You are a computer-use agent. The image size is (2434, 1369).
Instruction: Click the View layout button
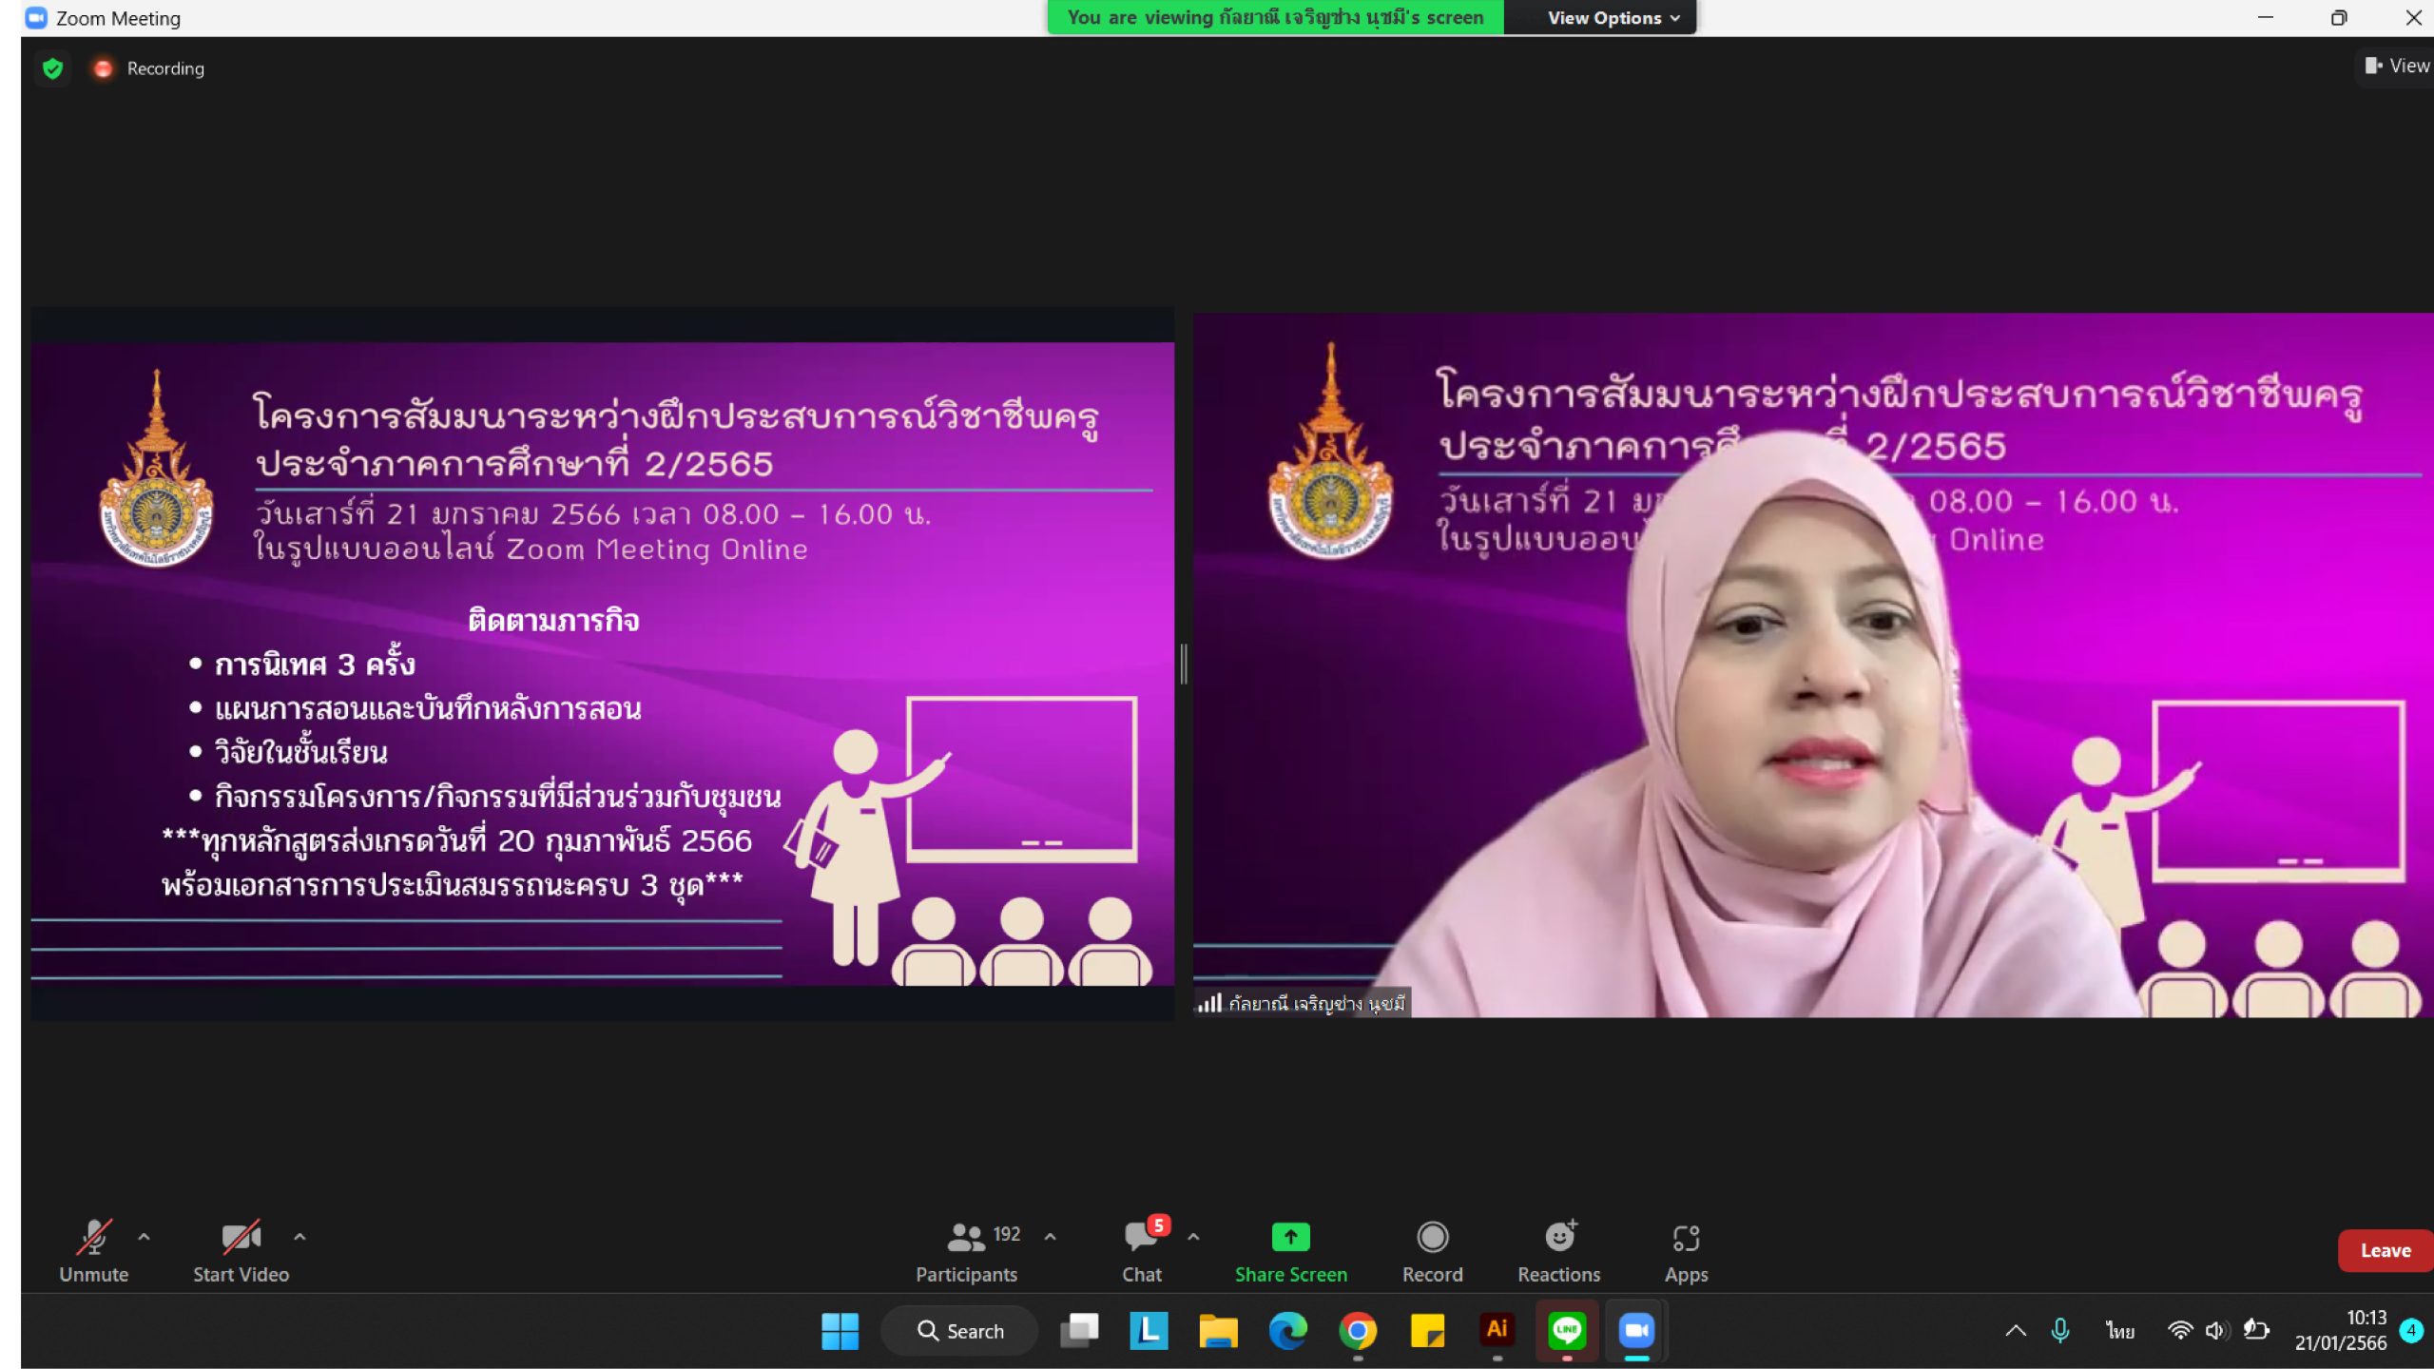coord(2396,66)
